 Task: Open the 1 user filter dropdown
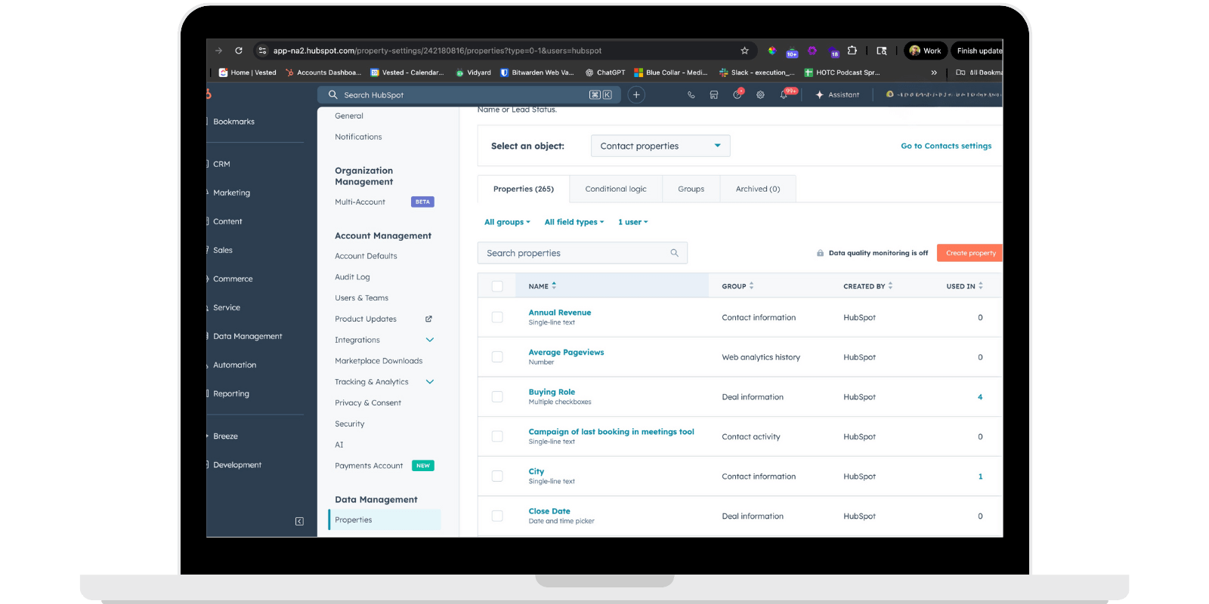tap(633, 222)
